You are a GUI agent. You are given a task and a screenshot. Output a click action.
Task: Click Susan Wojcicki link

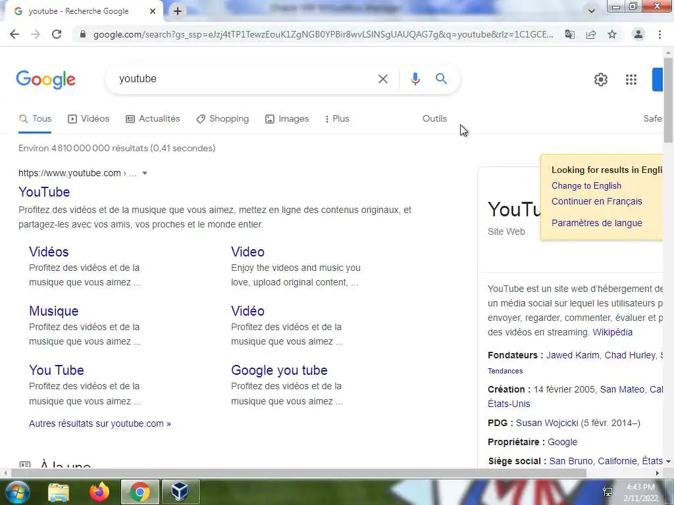pos(547,423)
